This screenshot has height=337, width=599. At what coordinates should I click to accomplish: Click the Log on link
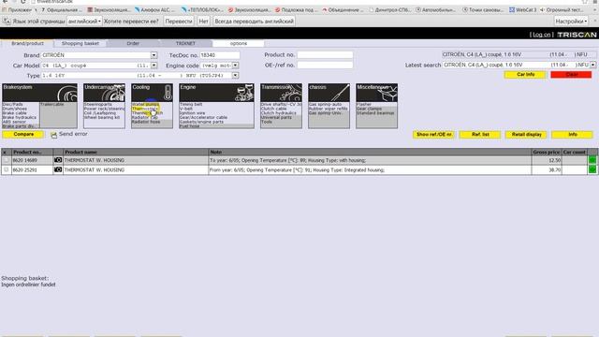coord(542,35)
